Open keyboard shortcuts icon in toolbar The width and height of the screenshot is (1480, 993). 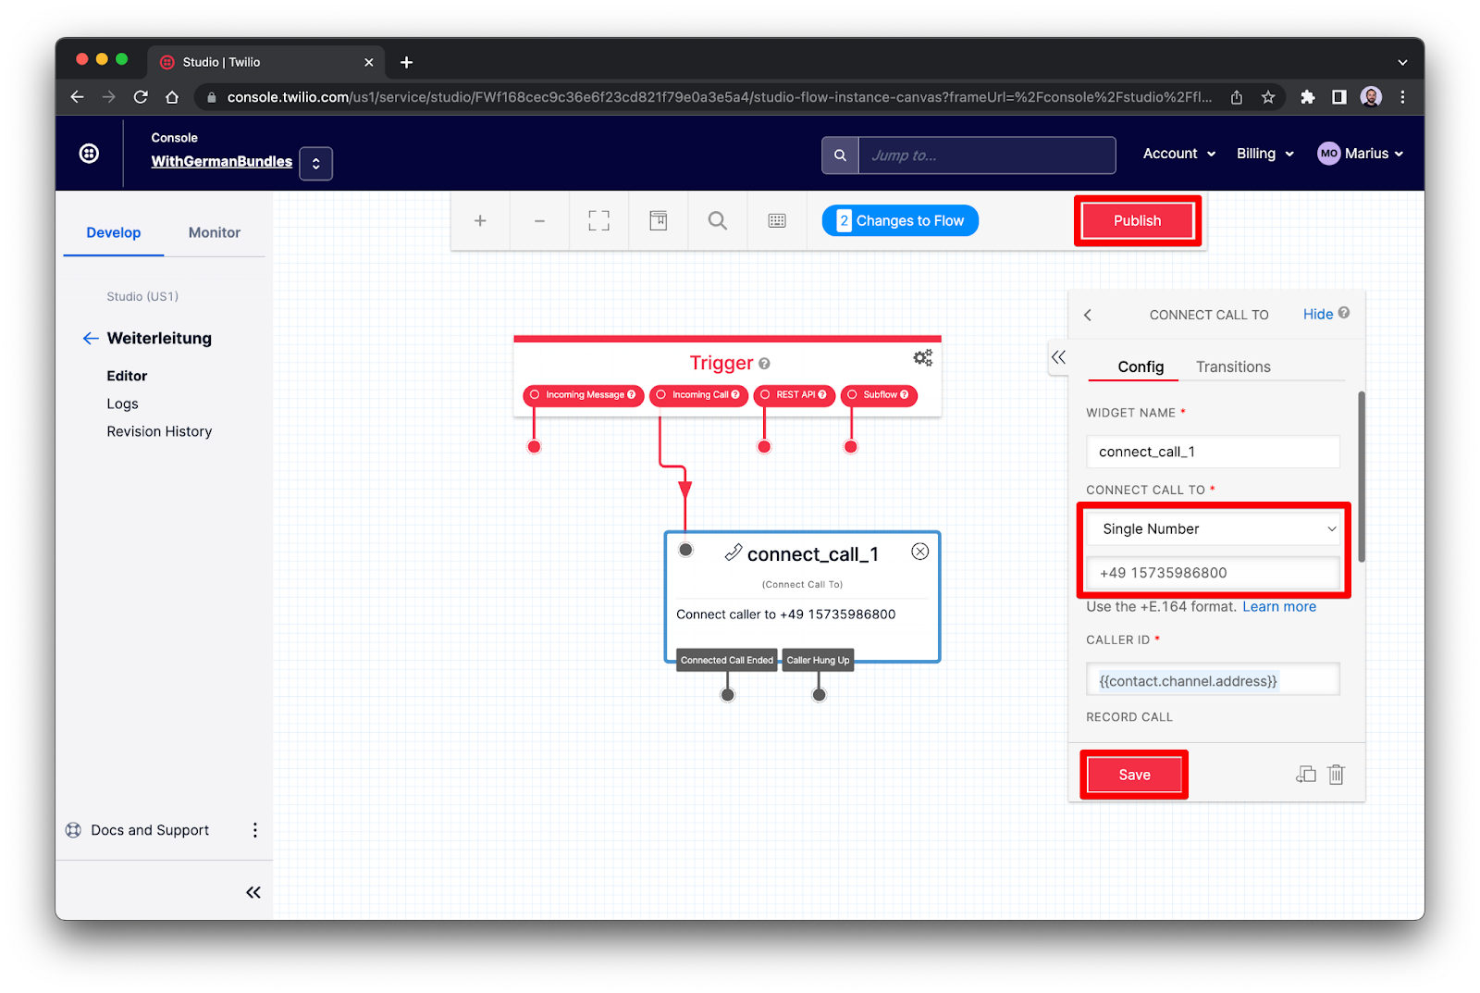click(777, 221)
